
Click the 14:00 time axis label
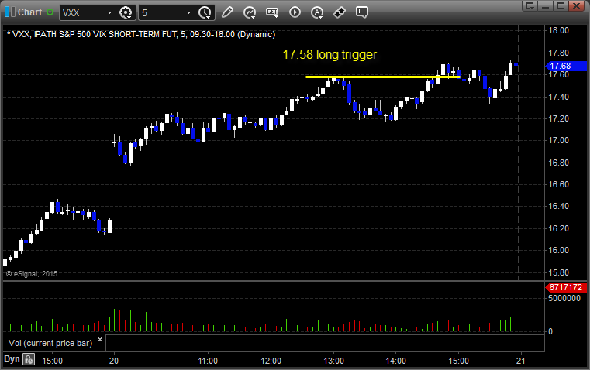pos(396,361)
